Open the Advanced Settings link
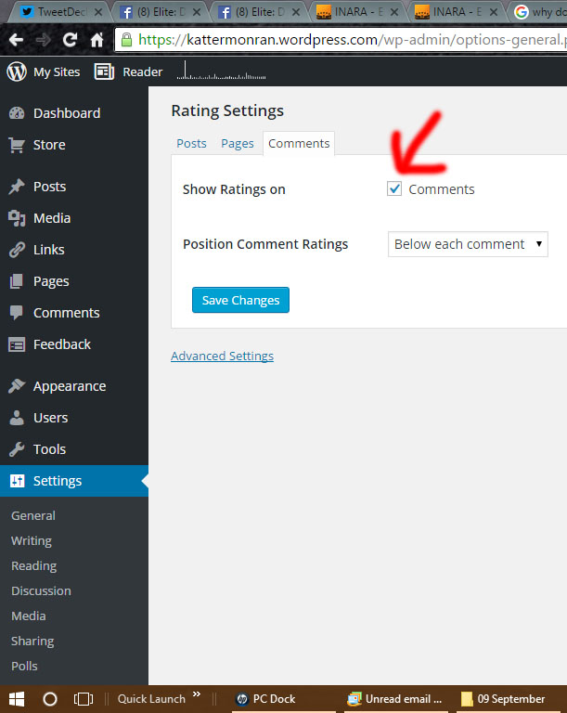This screenshot has width=567, height=713. point(222,356)
